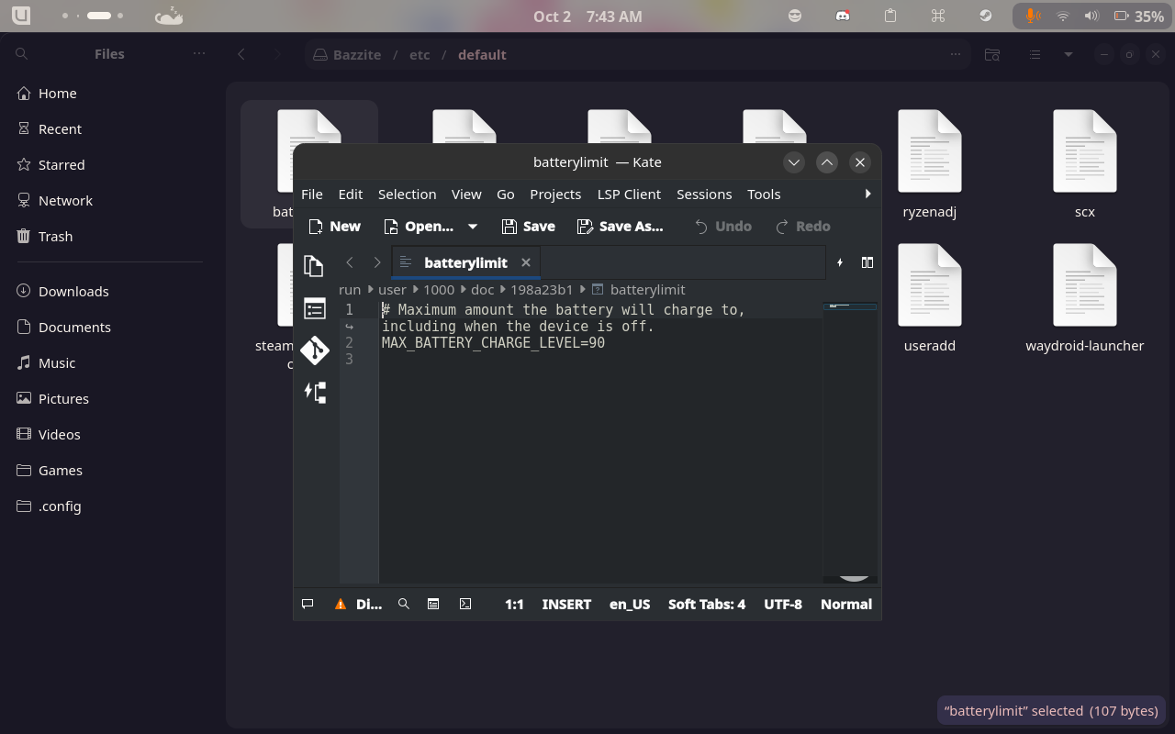Toggle the output message panel icon
This screenshot has width=1175, height=734.
click(308, 604)
